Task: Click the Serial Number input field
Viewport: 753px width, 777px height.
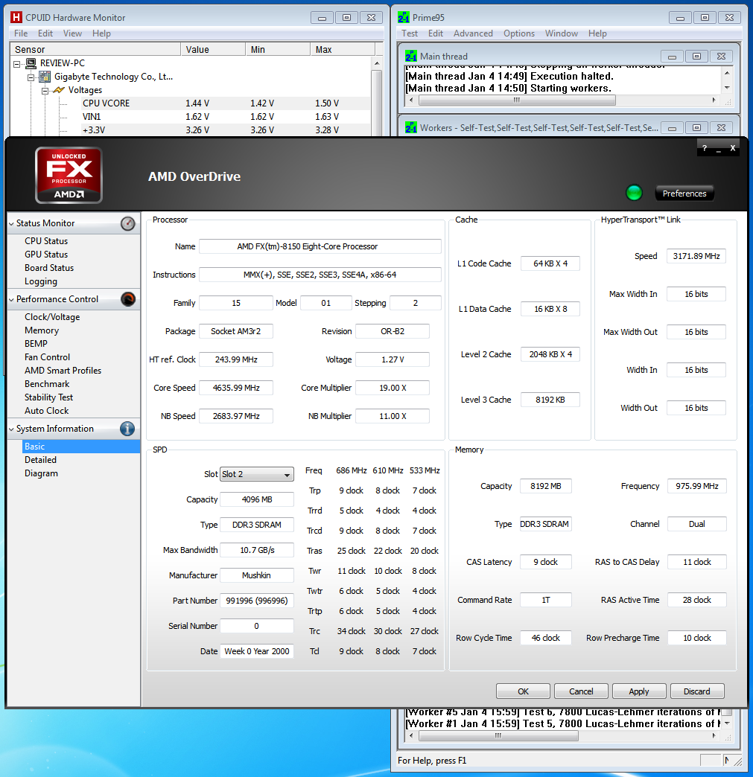Action: click(256, 626)
